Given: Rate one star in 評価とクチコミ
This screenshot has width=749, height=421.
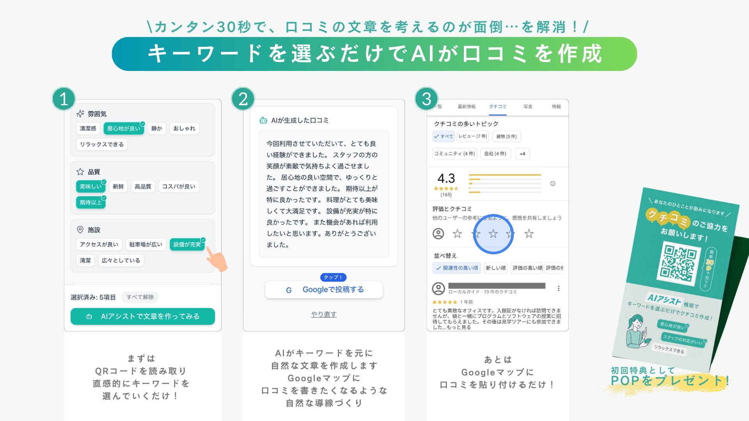Looking at the screenshot, I should [457, 234].
